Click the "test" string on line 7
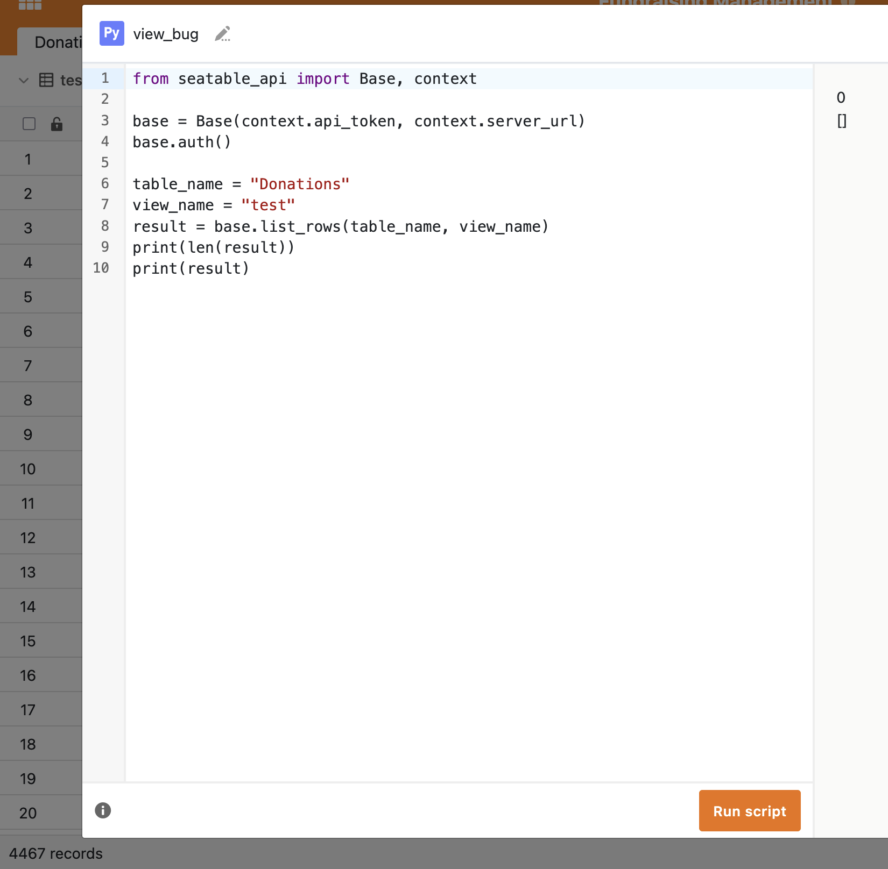The width and height of the screenshot is (888, 869). tap(268, 205)
